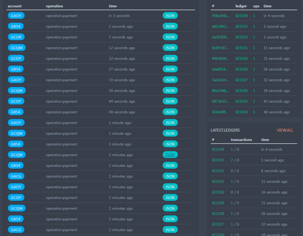Screen dimensions: 303x236
Task: Open account GCQM in 39 seconds ago row
Action: click(16, 91)
